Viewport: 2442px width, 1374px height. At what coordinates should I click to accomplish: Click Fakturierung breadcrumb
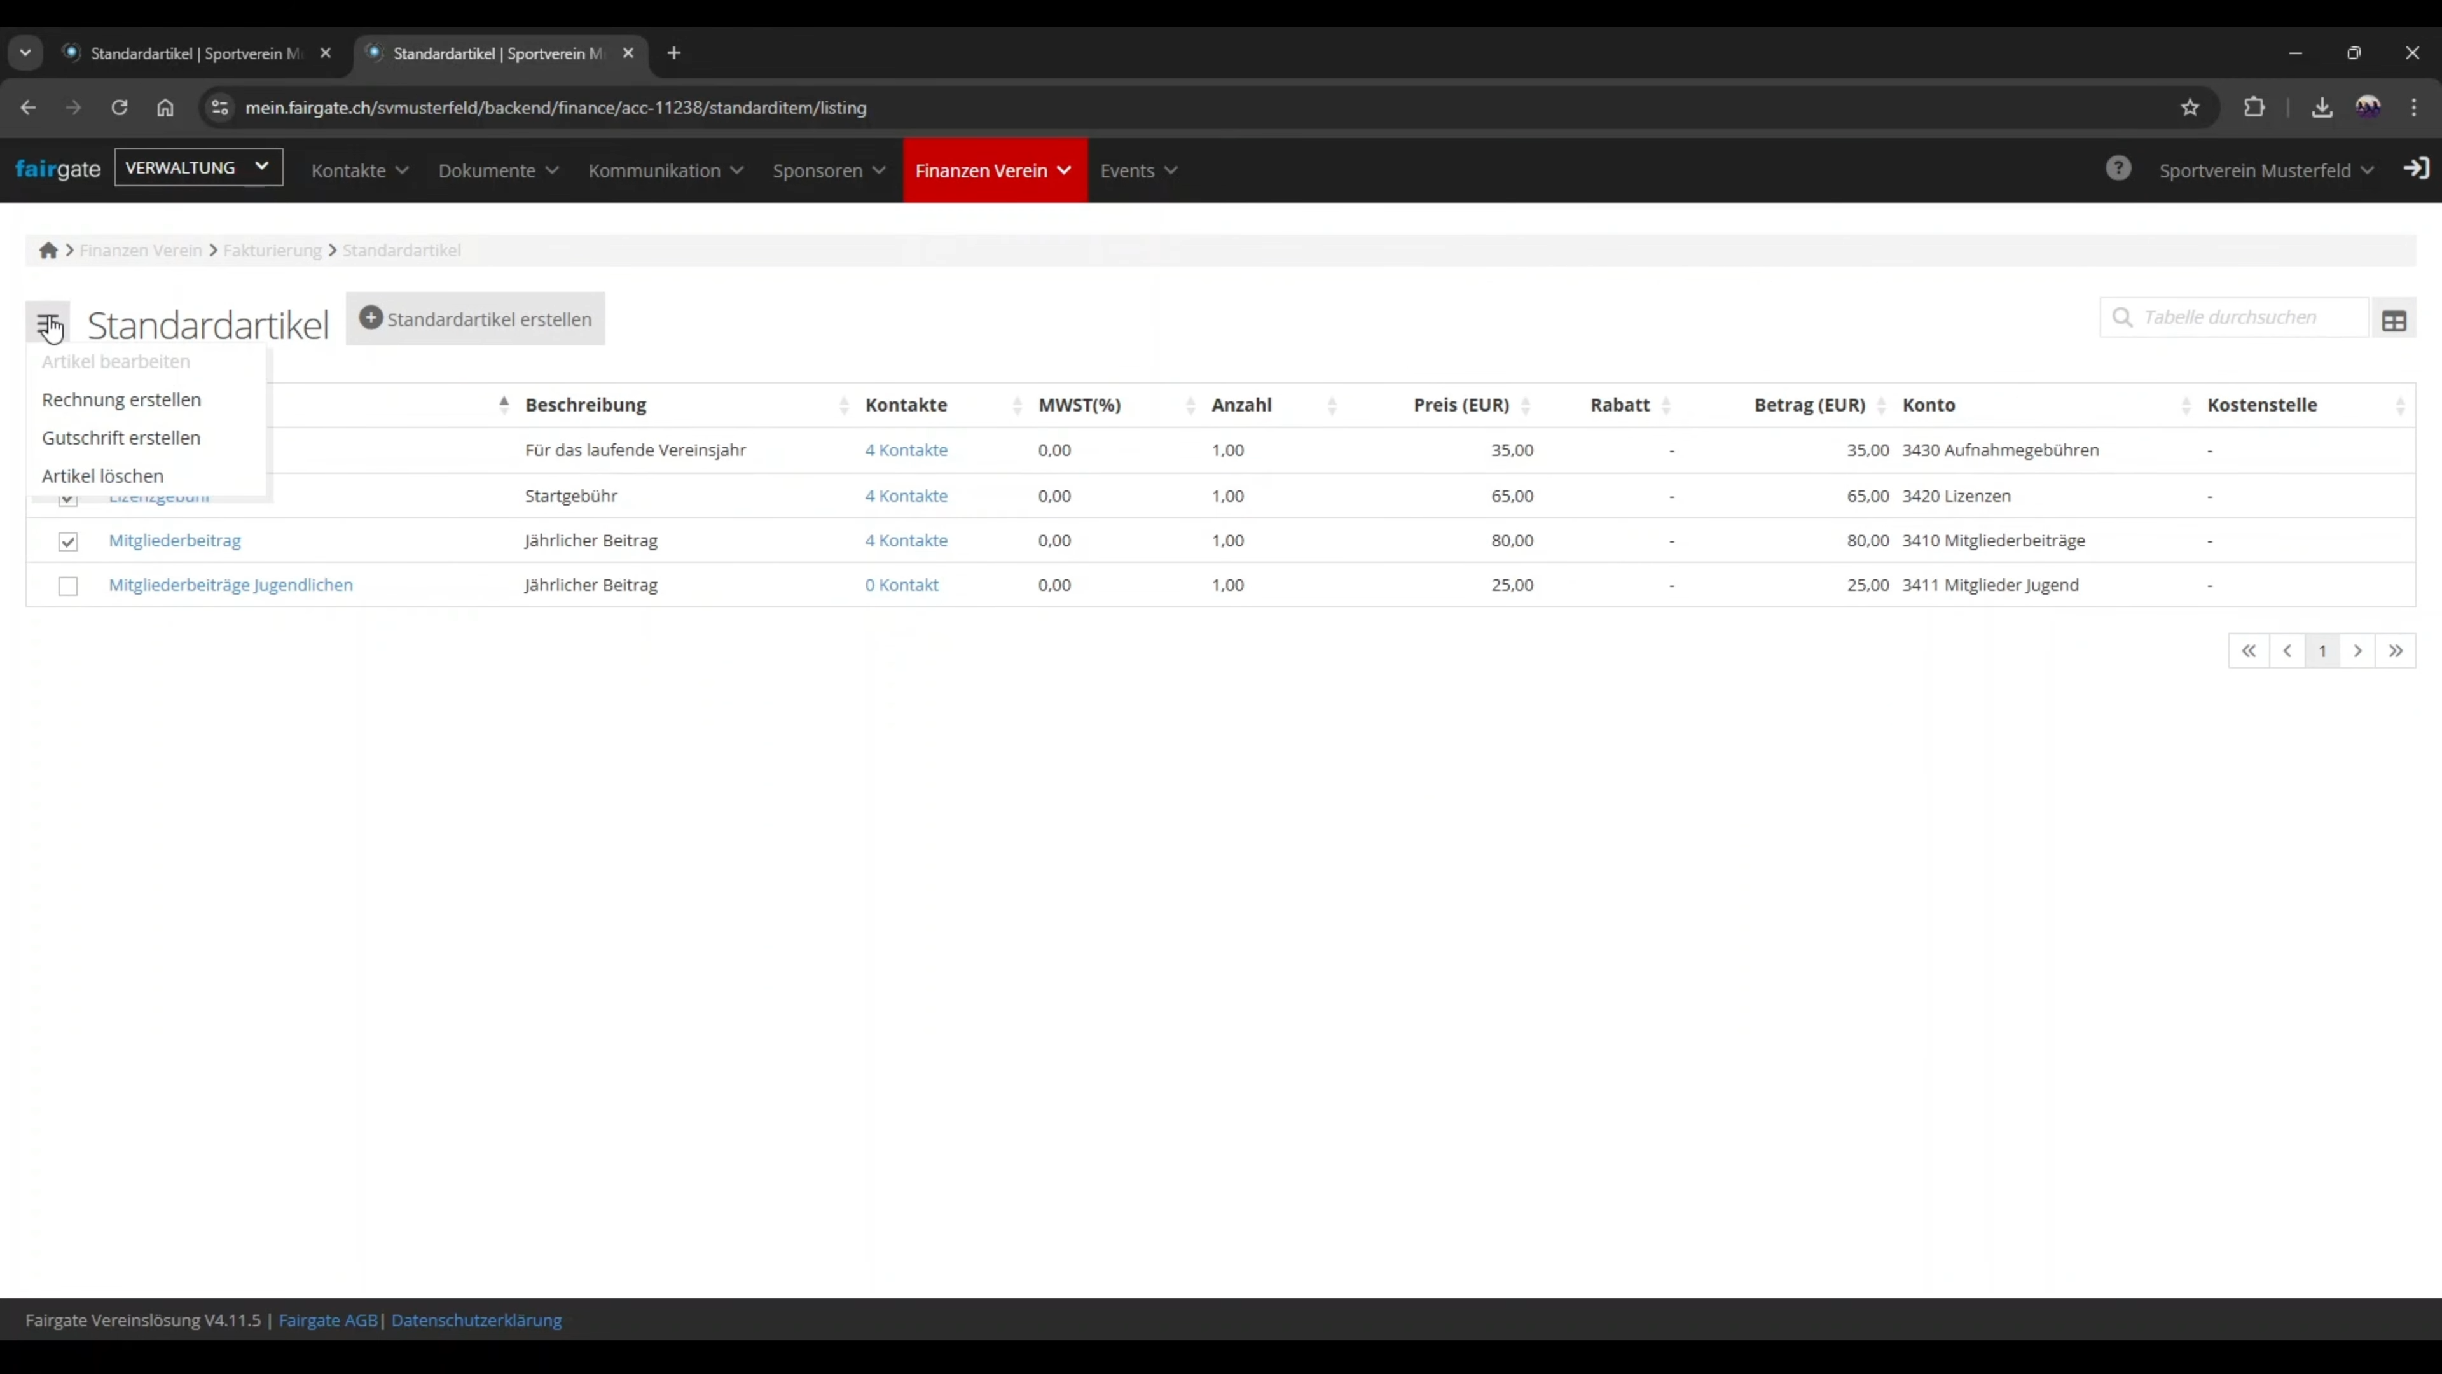coord(272,251)
